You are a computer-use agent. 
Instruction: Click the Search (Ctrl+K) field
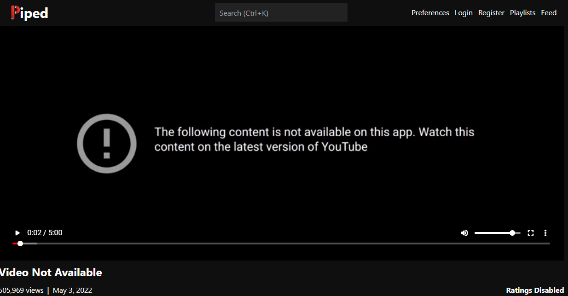pyautogui.click(x=281, y=12)
